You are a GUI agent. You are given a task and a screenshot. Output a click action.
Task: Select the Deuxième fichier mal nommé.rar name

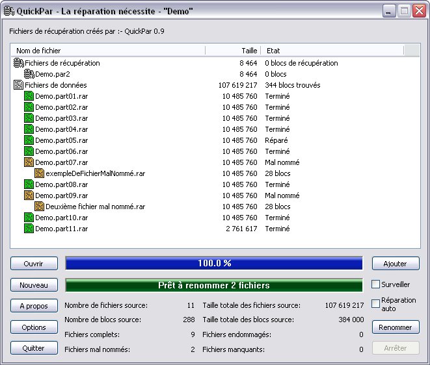[x=96, y=207]
